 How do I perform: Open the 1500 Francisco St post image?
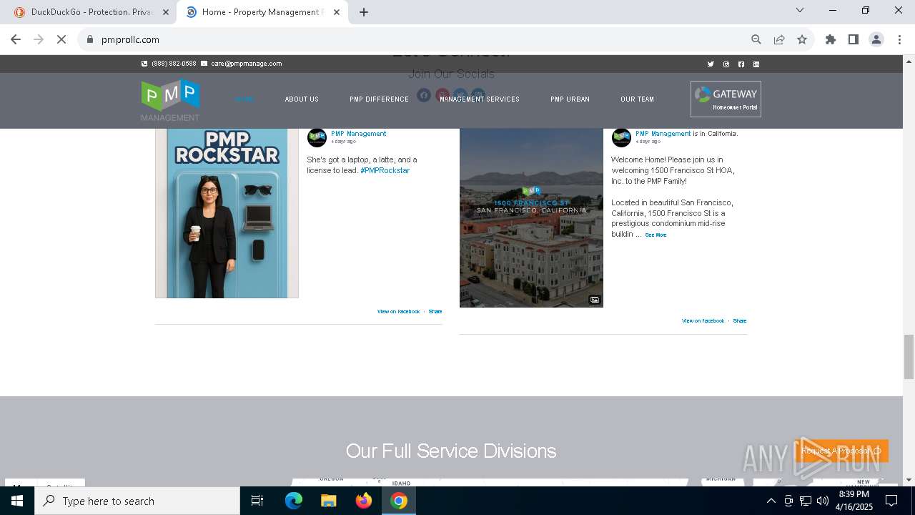click(x=531, y=217)
